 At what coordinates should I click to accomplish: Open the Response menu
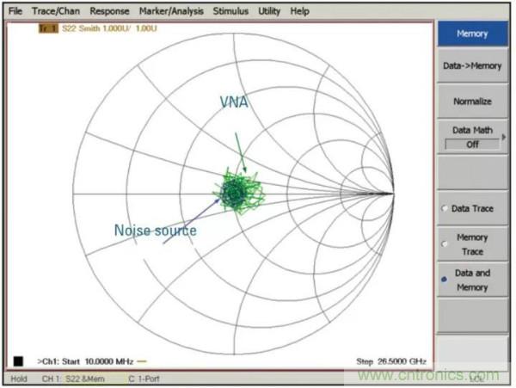[x=110, y=11]
